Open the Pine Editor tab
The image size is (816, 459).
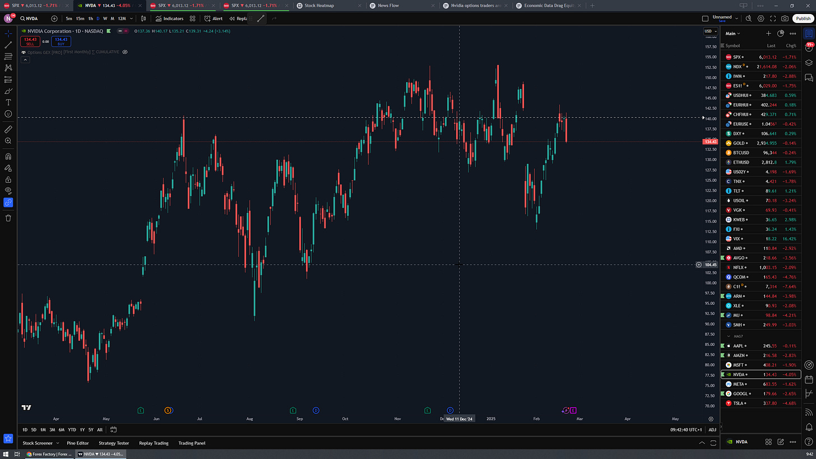[78, 443]
